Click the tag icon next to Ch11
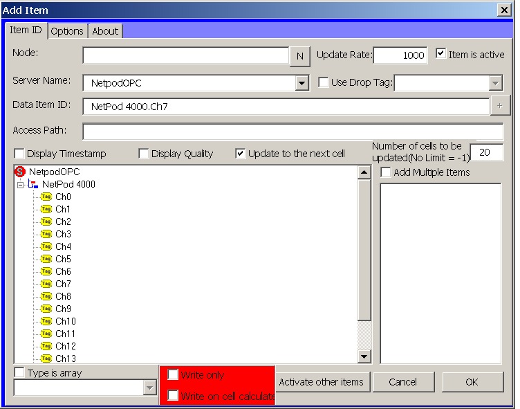This screenshot has height=409, width=520. (x=46, y=334)
